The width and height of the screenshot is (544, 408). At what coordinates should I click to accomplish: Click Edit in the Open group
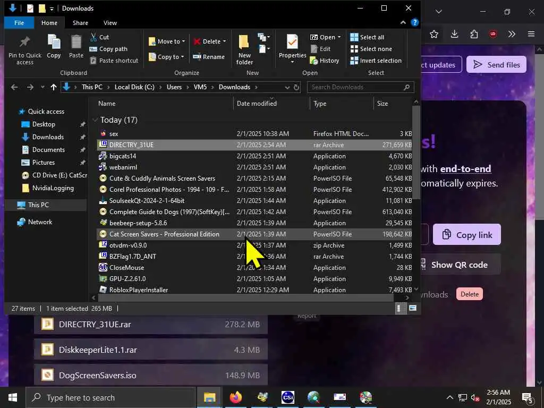point(320,49)
